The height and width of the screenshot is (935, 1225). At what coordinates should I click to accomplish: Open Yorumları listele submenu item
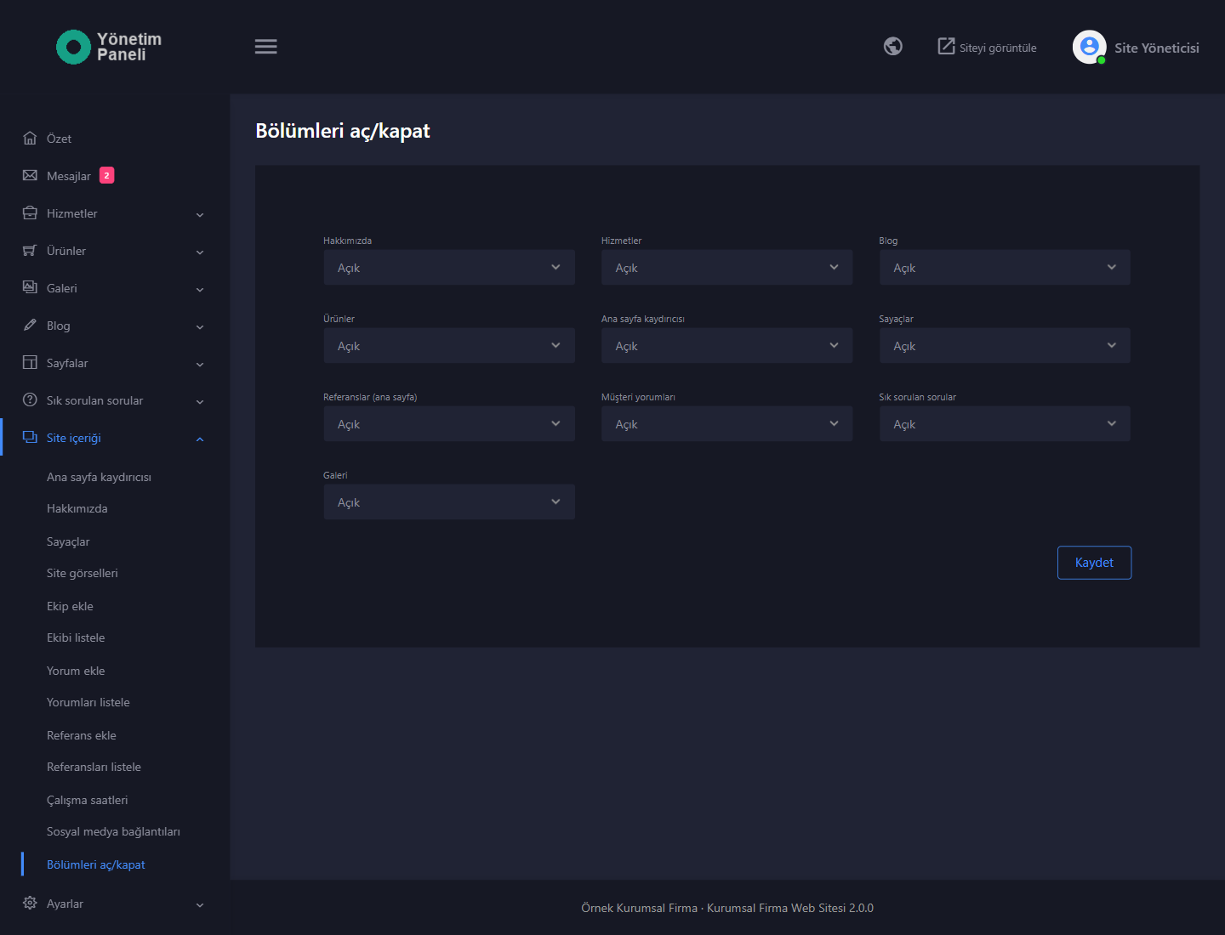(x=88, y=702)
